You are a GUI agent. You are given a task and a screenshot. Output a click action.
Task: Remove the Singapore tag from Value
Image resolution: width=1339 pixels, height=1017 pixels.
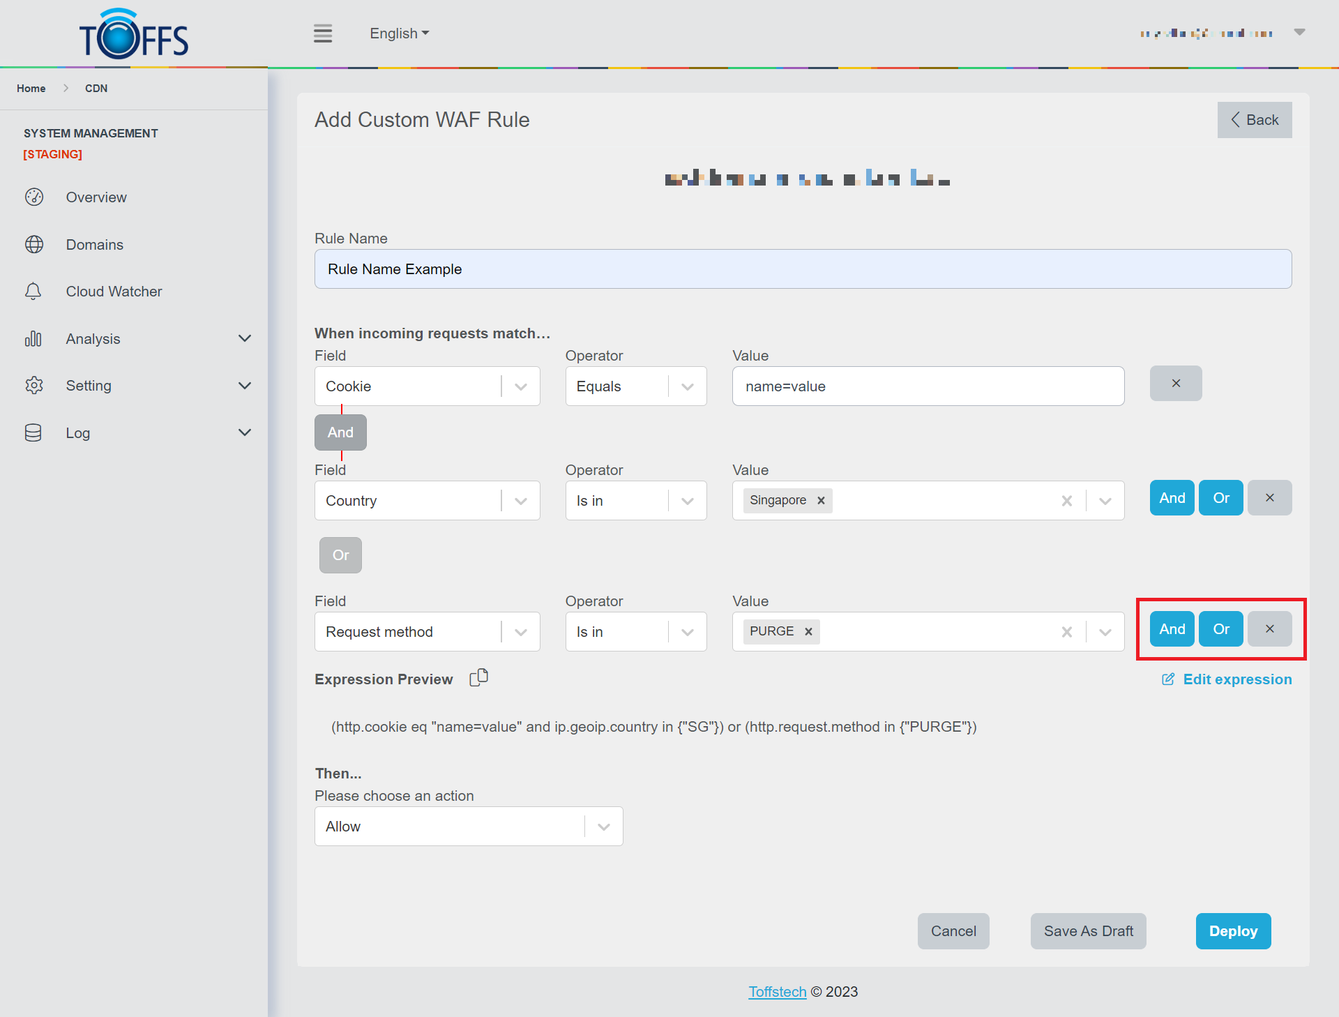pos(822,500)
